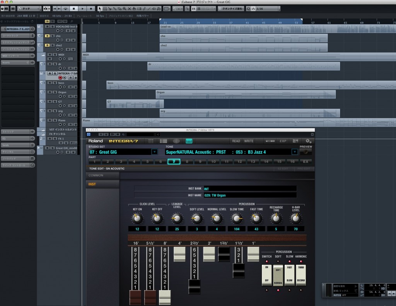Unmute the cho track
396x306 pixels.
pyautogui.click(x=47, y=36)
